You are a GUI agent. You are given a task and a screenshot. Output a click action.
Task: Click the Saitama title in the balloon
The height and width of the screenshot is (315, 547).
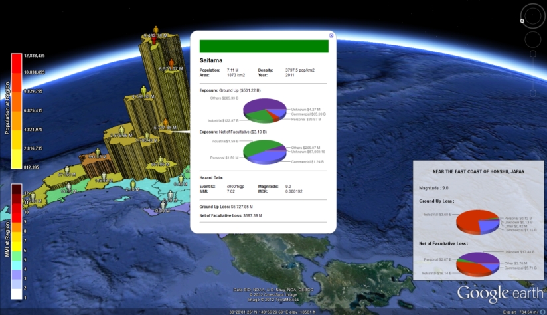coord(210,60)
